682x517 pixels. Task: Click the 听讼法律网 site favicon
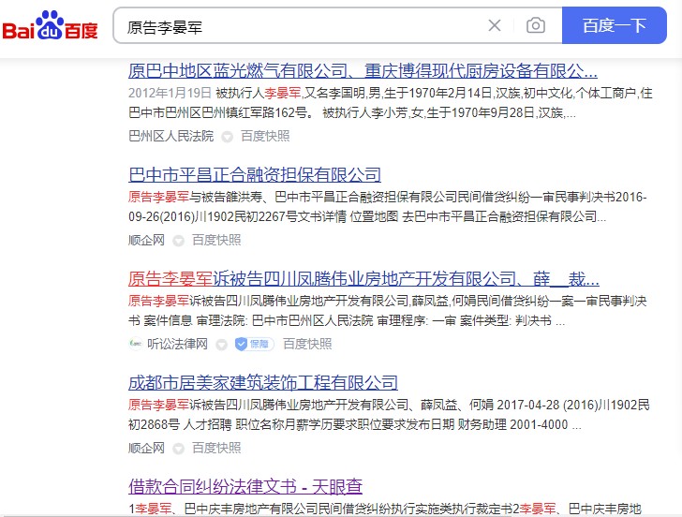(x=134, y=344)
